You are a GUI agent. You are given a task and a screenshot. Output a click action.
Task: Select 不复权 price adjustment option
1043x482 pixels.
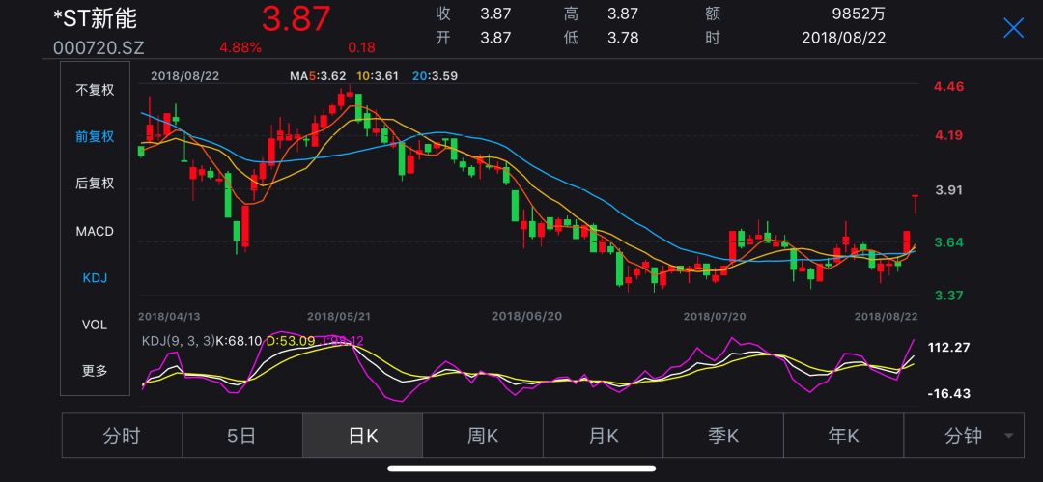pos(95,90)
